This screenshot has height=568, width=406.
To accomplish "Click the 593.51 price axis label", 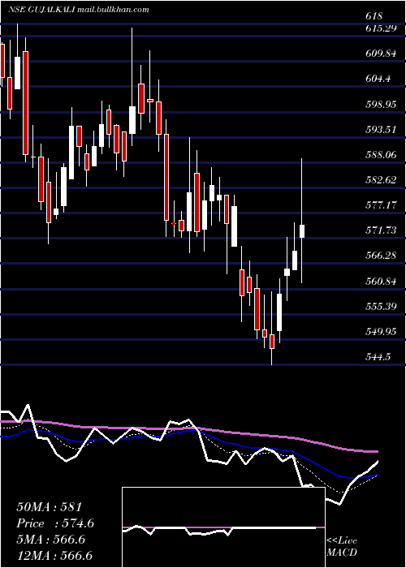I will pos(380,129).
